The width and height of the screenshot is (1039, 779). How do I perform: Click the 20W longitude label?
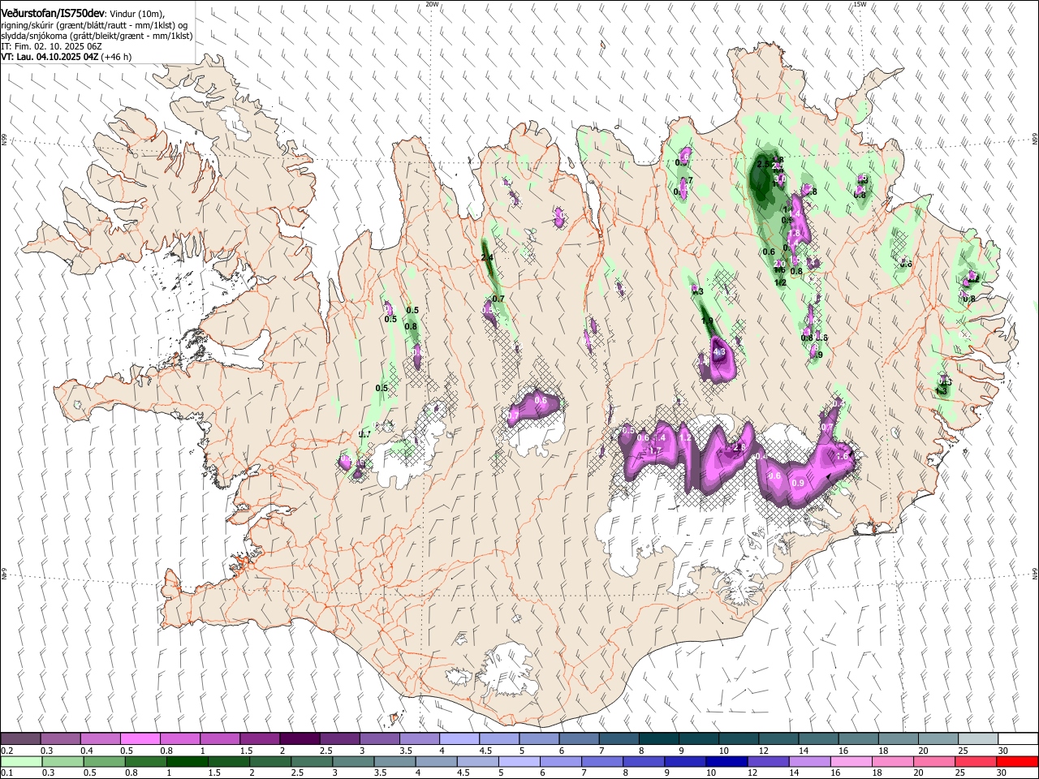coord(432,4)
